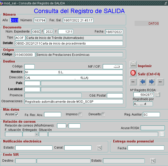
Task: Go to the first record with << button
Action: click(x=133, y=82)
